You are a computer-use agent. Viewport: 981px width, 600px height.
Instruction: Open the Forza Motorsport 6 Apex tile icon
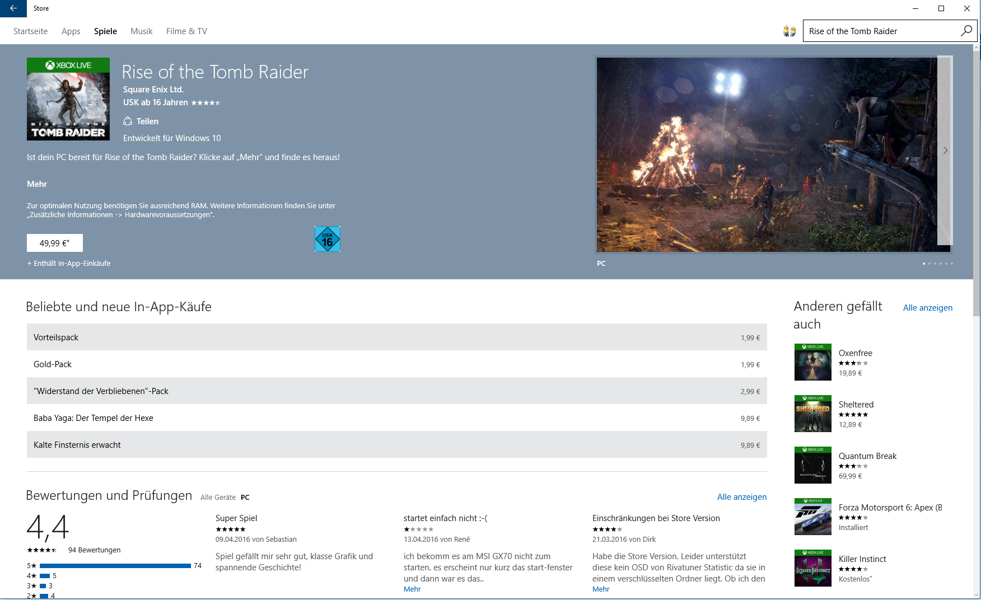813,517
